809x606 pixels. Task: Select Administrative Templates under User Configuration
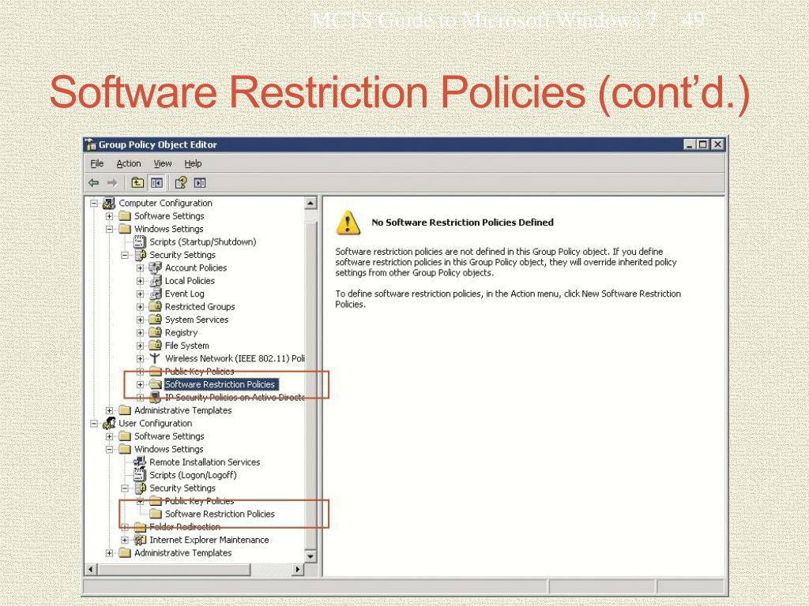[182, 552]
